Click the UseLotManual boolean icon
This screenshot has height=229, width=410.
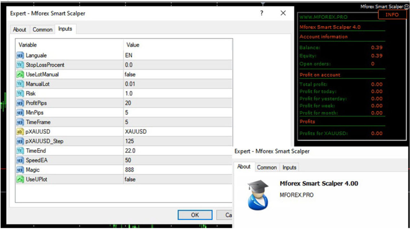(20, 74)
